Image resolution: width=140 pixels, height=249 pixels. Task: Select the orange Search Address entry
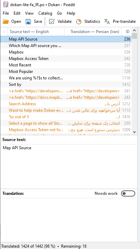(x=66, y=104)
